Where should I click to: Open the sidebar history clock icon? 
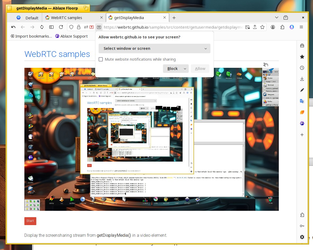point(302,68)
